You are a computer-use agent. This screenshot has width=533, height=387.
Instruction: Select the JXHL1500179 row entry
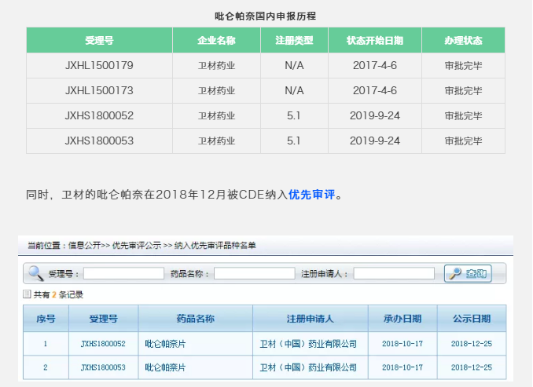coord(99,66)
